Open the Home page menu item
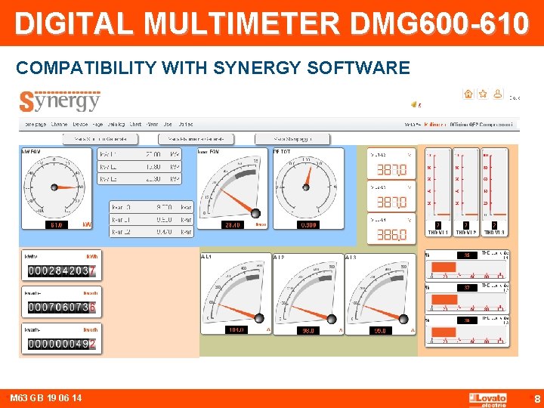This screenshot has width=544, height=408. (36, 124)
